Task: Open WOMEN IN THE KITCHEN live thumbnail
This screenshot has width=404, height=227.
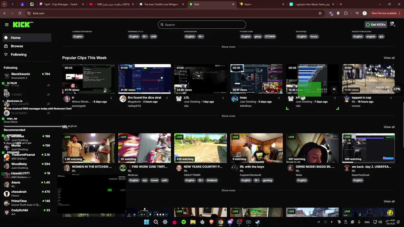Action: pyautogui.click(x=88, y=148)
